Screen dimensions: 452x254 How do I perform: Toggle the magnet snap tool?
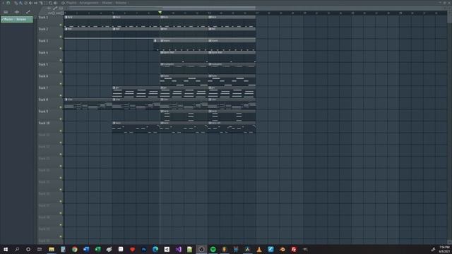[x=8, y=3]
